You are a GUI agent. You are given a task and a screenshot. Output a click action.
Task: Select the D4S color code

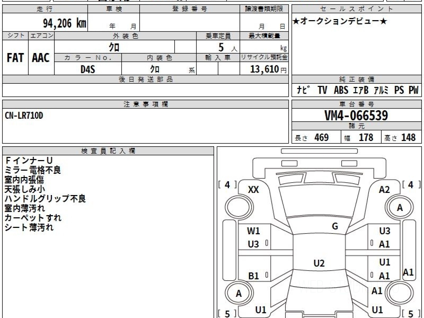(x=88, y=69)
